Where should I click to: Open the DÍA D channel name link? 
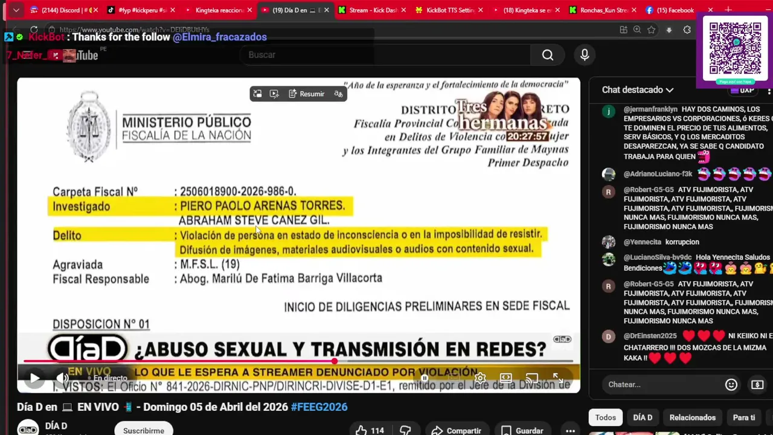56,426
